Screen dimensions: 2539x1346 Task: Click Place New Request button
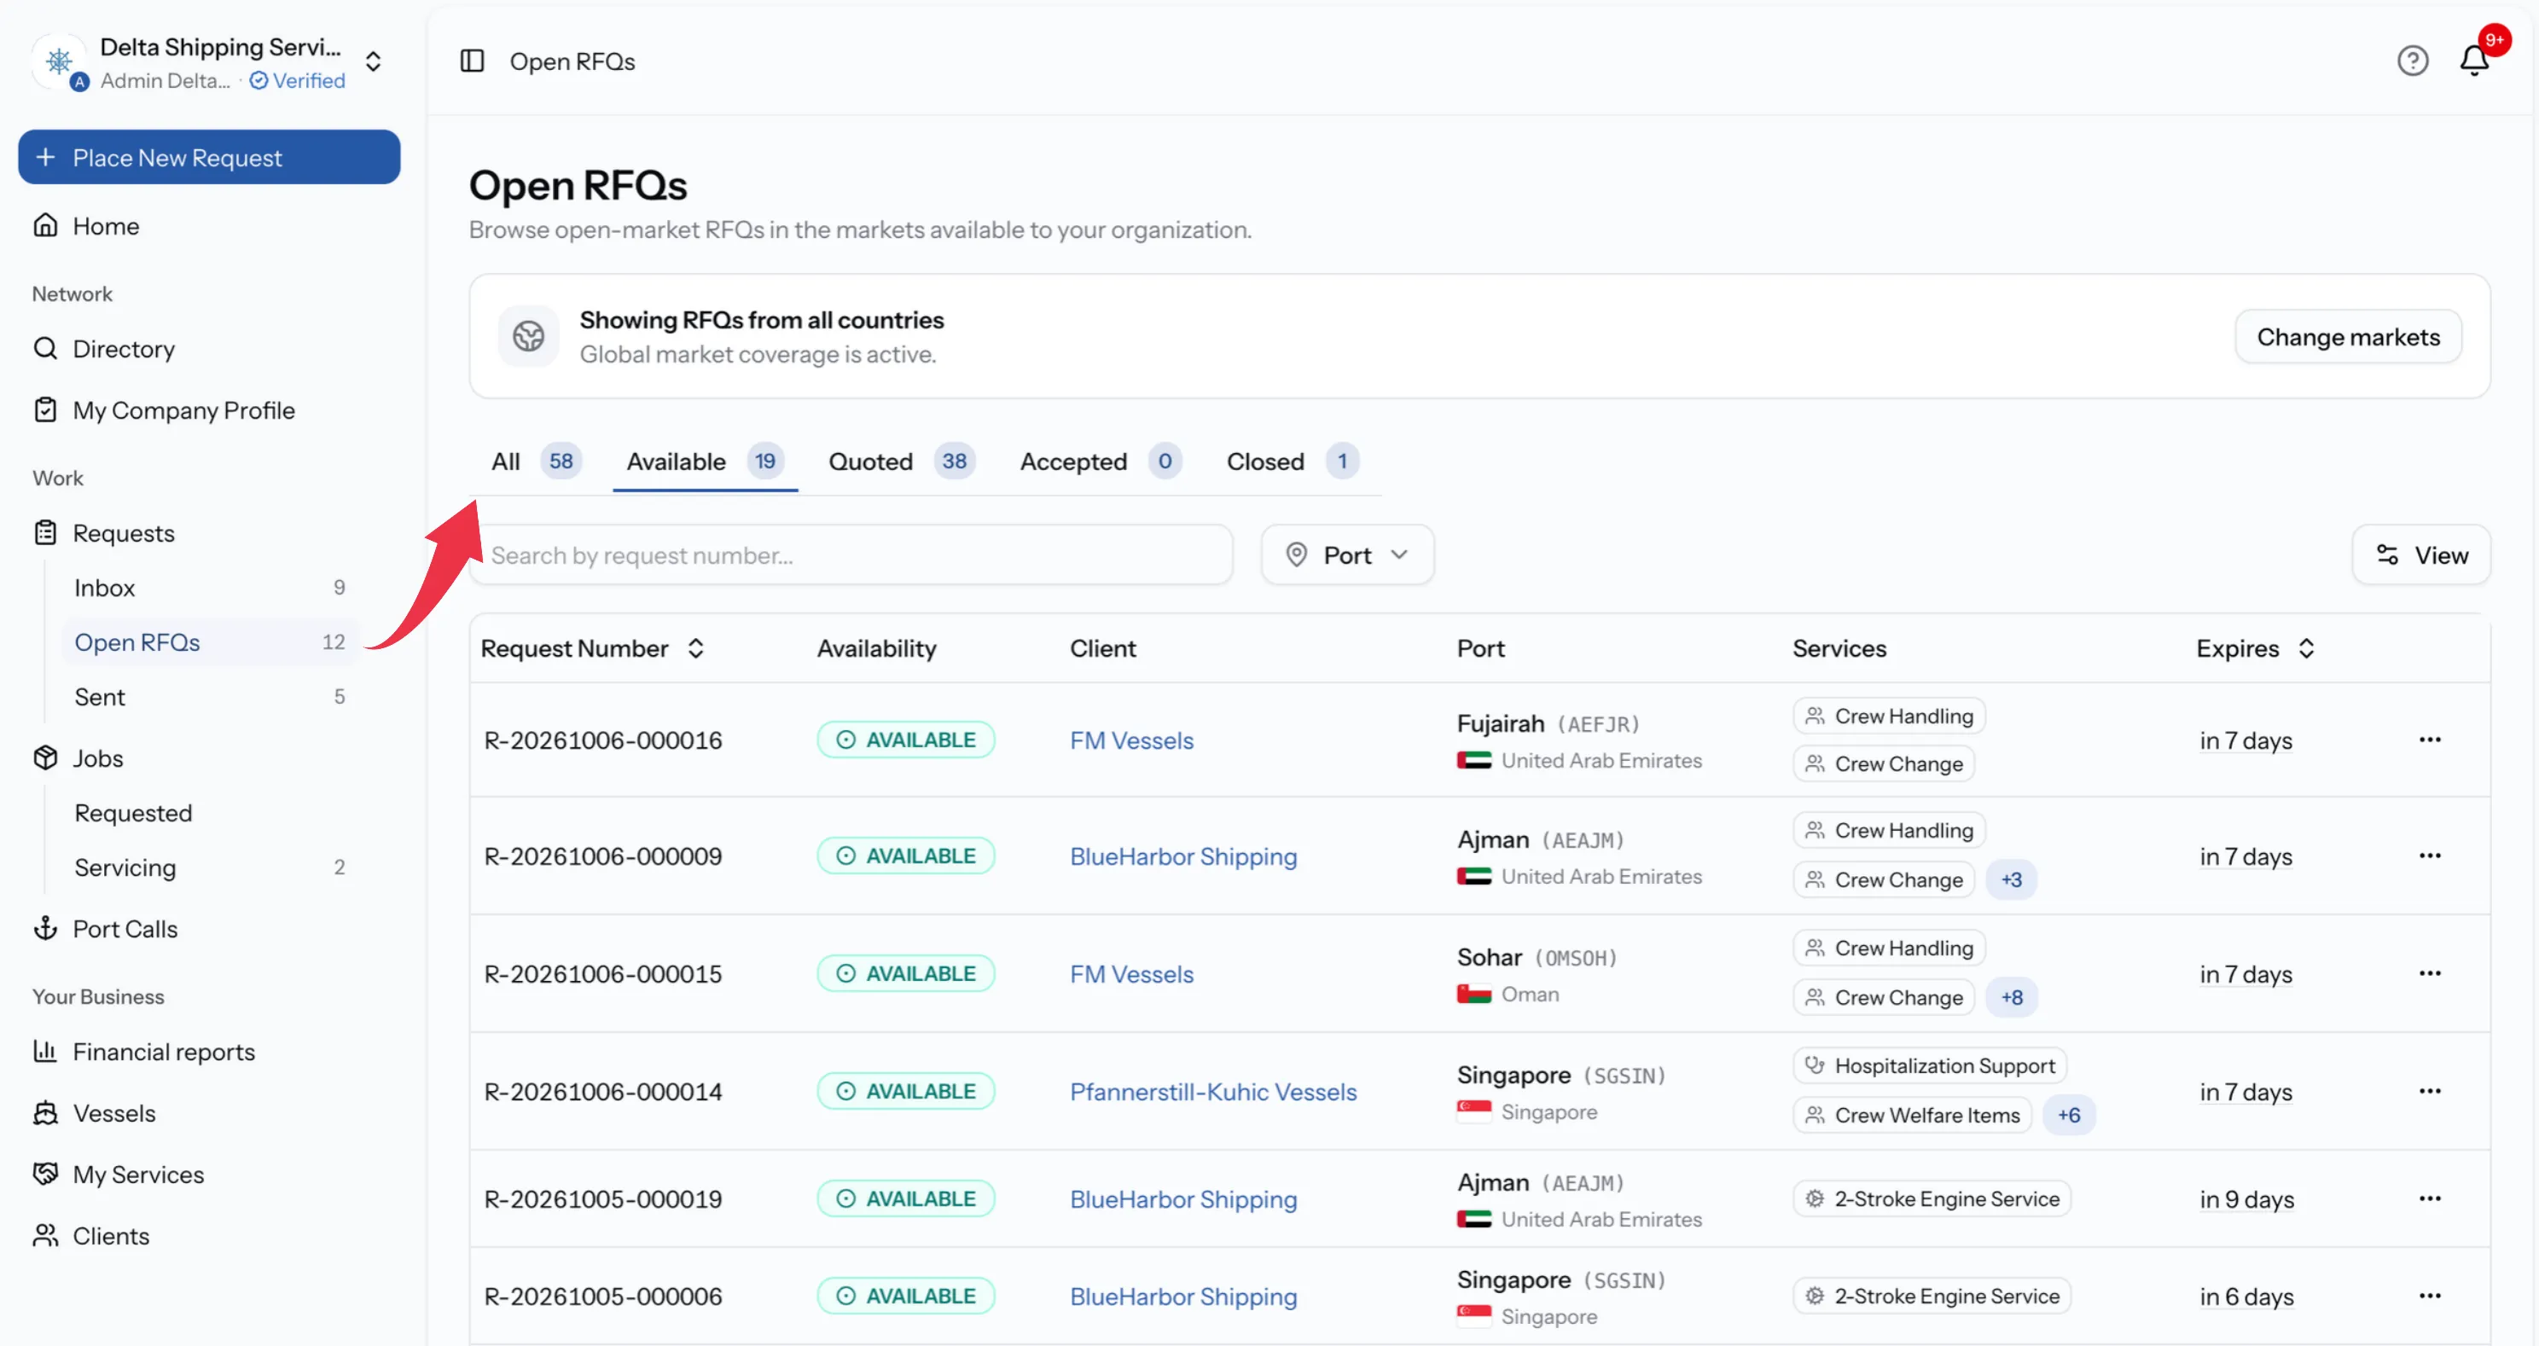tap(209, 158)
